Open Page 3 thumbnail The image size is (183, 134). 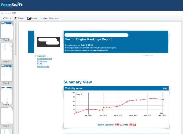[7, 73]
